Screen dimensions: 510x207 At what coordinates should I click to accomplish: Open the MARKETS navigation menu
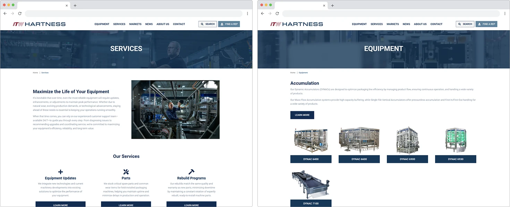(x=135, y=24)
